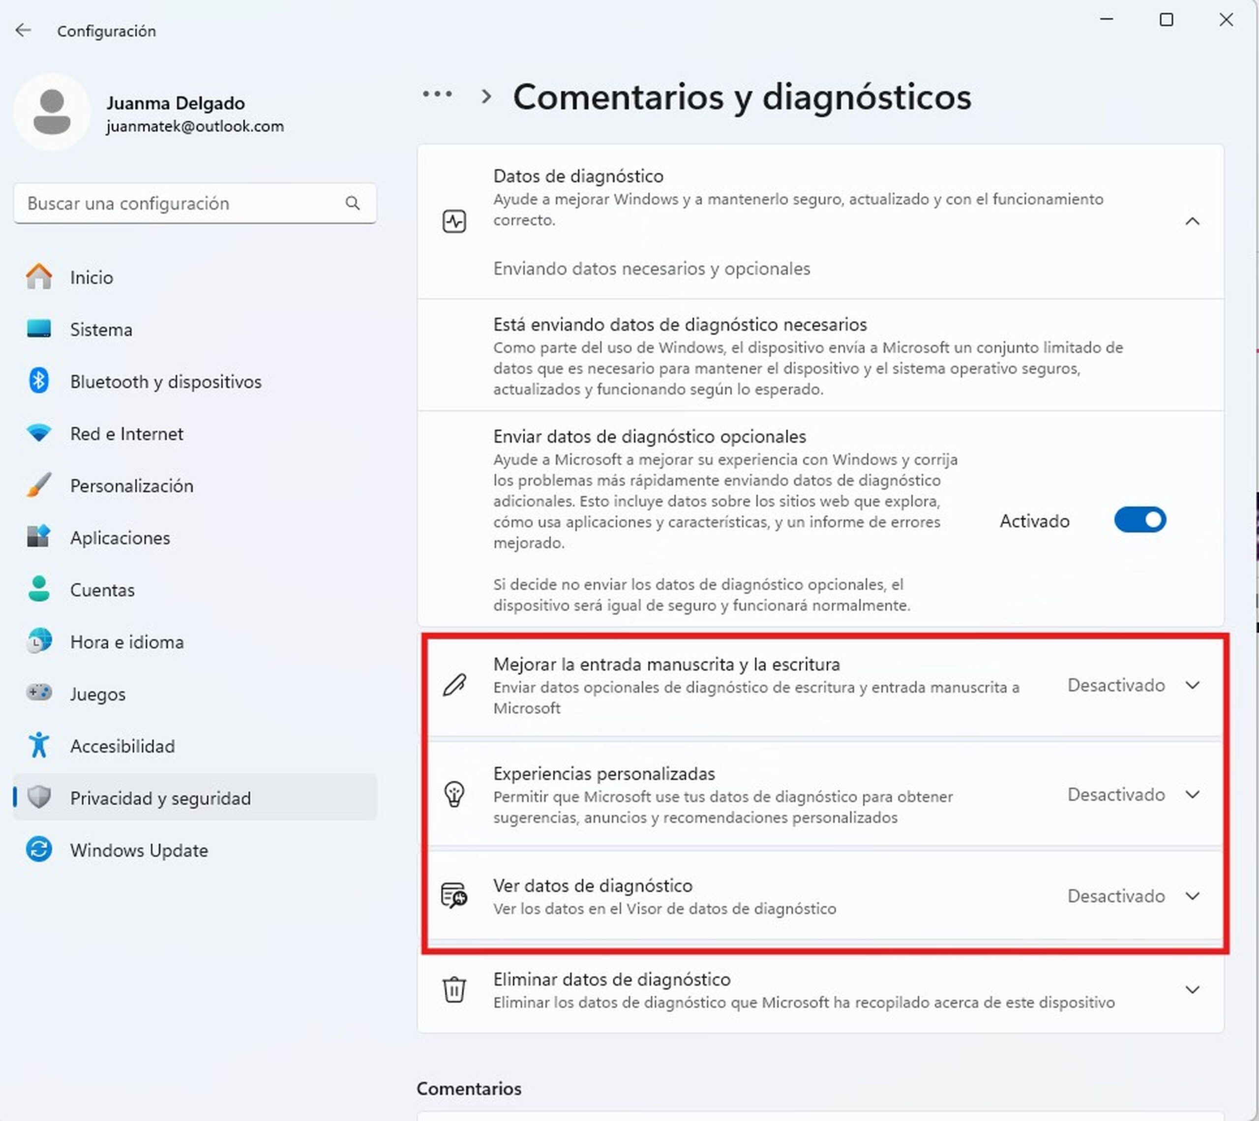
Task: Open Juegos settings
Action: pos(195,694)
